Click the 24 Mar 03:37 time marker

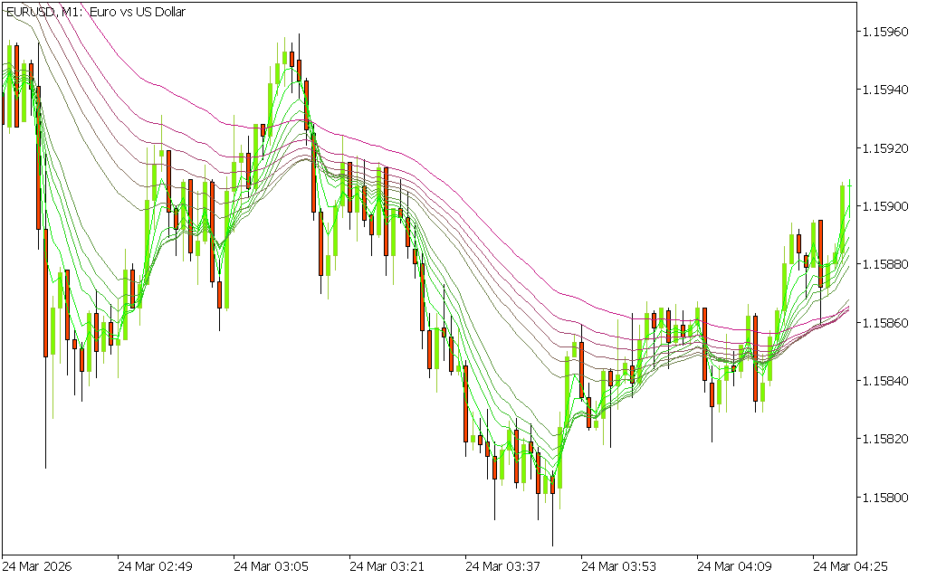click(x=502, y=567)
